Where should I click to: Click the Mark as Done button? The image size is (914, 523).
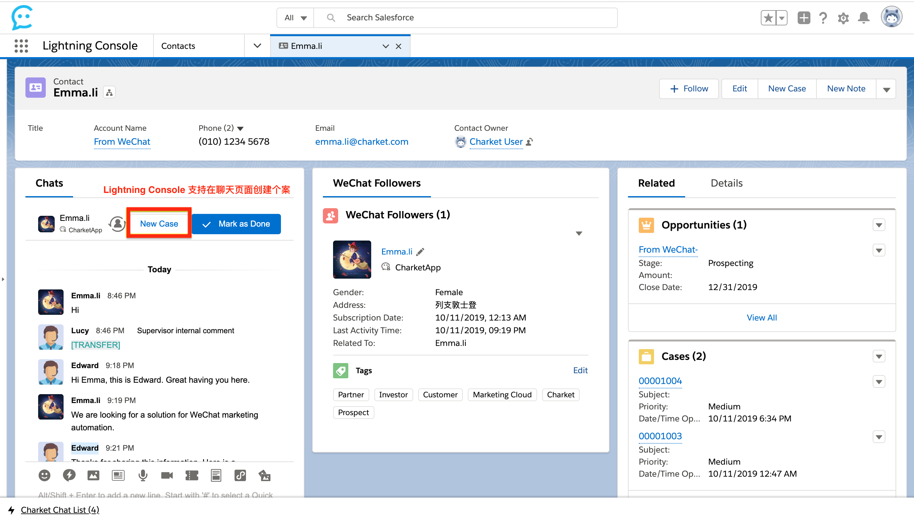click(236, 224)
